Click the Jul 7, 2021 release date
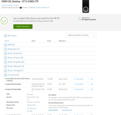 tap(62, 84)
